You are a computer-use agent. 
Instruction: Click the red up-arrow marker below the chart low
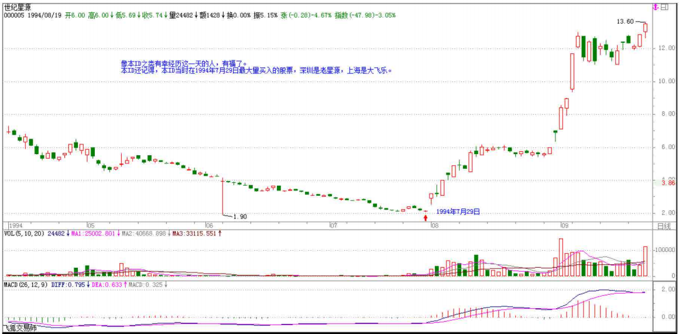coord(425,217)
